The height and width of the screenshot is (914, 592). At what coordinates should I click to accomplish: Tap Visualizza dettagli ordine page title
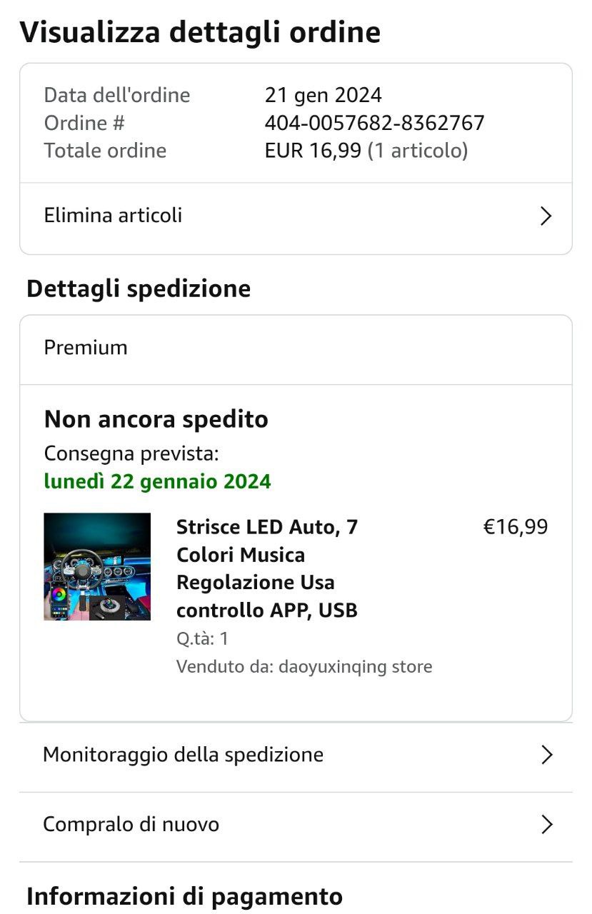coord(200,33)
